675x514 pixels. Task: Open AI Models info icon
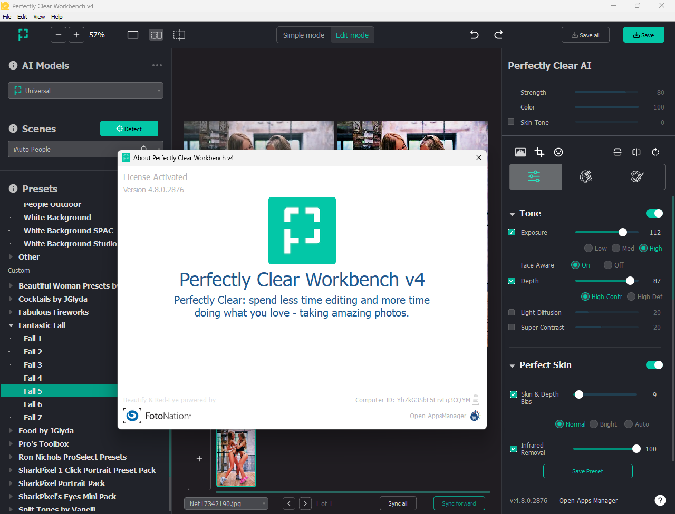[13, 65]
